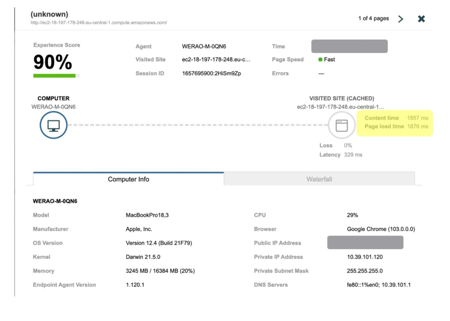Click the Agent name WERAO-M-0QN6 in header

click(204, 46)
